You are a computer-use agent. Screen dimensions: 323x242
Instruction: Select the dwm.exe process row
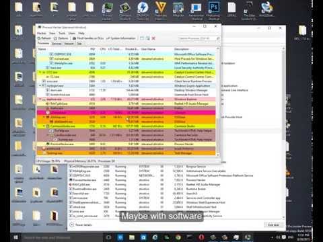127,90
